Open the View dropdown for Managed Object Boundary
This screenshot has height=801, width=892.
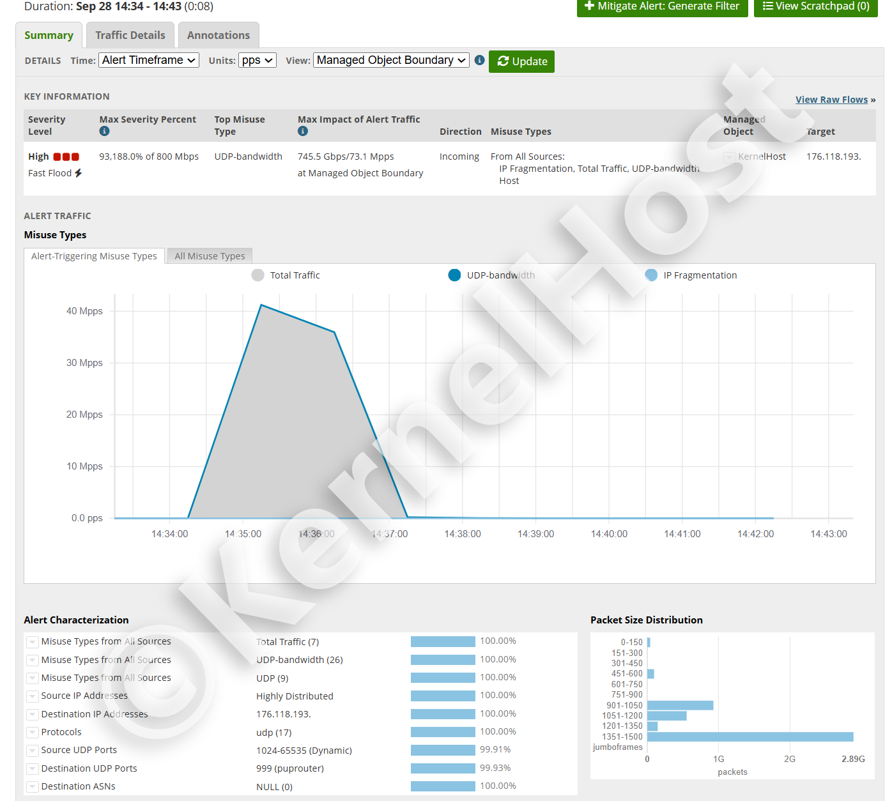391,60
